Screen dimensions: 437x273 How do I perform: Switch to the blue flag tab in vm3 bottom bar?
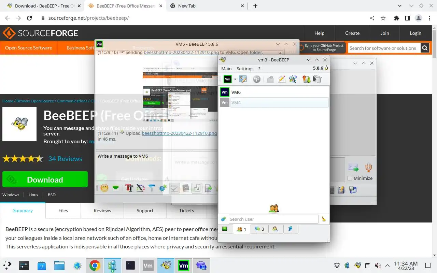click(x=291, y=229)
